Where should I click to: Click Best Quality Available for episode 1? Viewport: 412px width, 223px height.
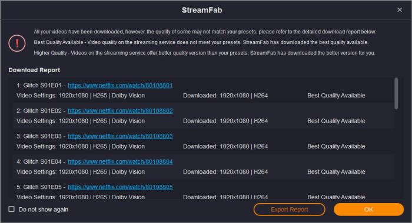(x=336, y=96)
